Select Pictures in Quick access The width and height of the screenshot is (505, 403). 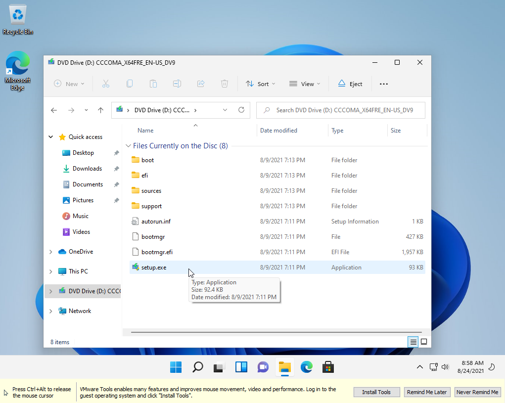83,200
